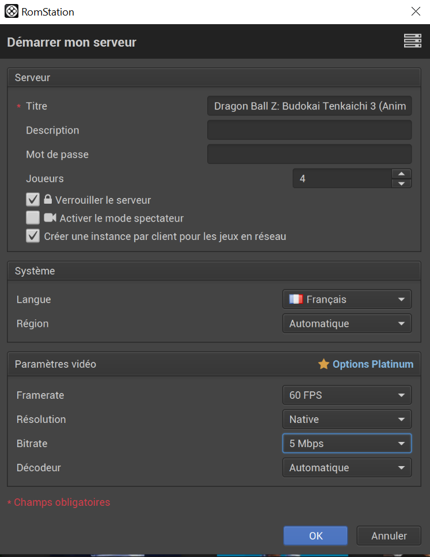Click the RomStation logo icon
430x557 pixels.
pos(12,11)
